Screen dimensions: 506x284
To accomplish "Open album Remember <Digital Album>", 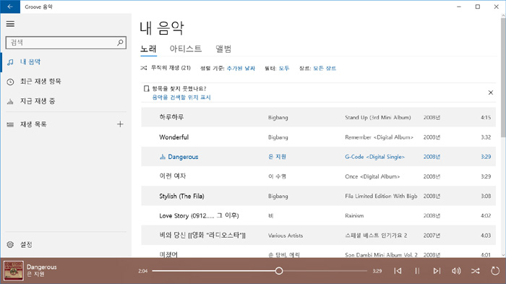I will click(379, 137).
